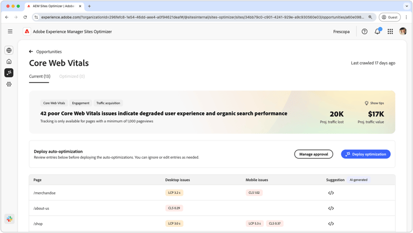Open the notifications bell
Image resolution: width=413 pixels, height=233 pixels.
[x=377, y=31]
